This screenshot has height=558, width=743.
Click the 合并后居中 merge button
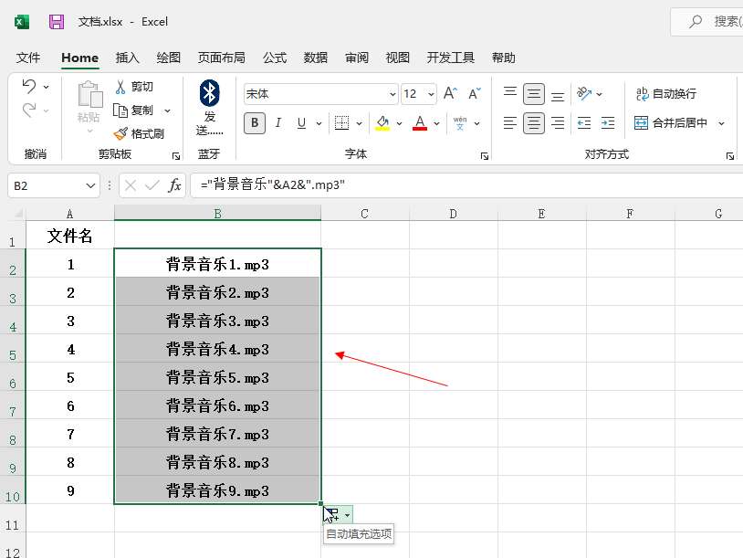click(671, 123)
